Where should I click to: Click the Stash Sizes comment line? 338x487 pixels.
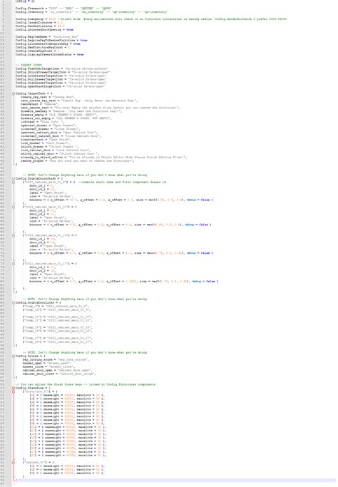click(86, 384)
